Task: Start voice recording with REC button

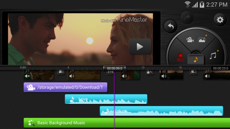Action: [x=180, y=58]
